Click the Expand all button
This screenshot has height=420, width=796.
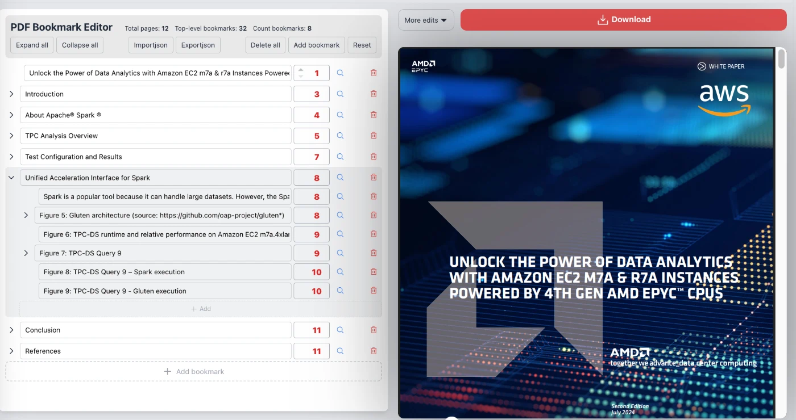(x=31, y=45)
